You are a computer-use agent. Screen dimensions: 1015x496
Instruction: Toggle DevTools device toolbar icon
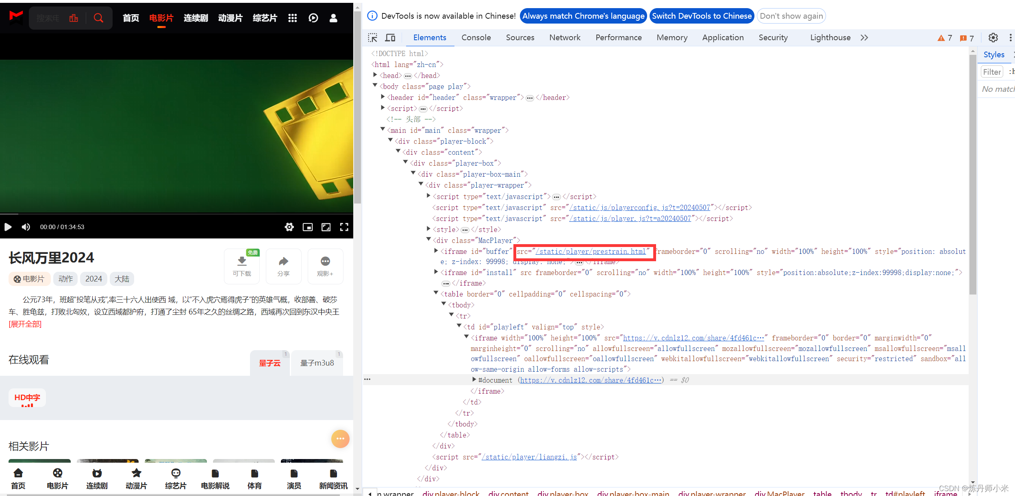click(x=390, y=38)
